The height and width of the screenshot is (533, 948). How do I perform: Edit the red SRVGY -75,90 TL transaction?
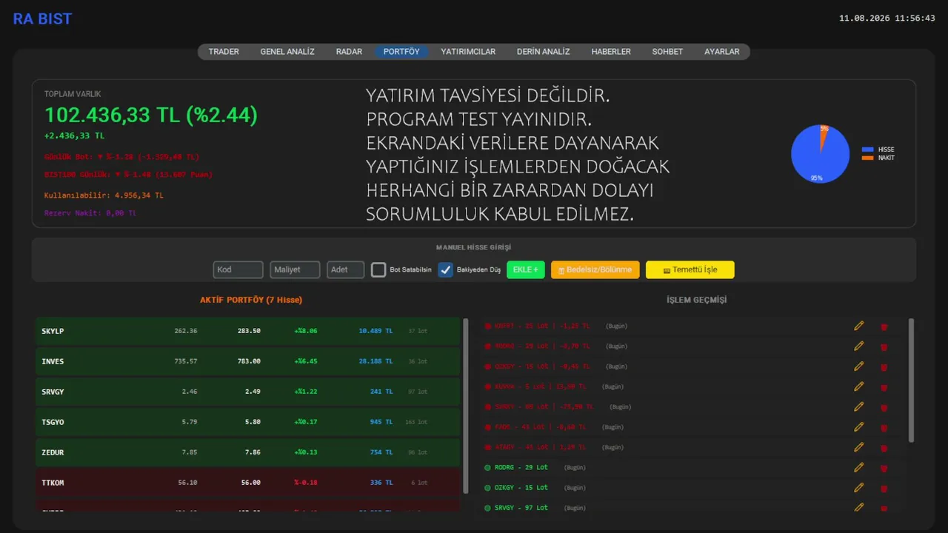(x=859, y=406)
